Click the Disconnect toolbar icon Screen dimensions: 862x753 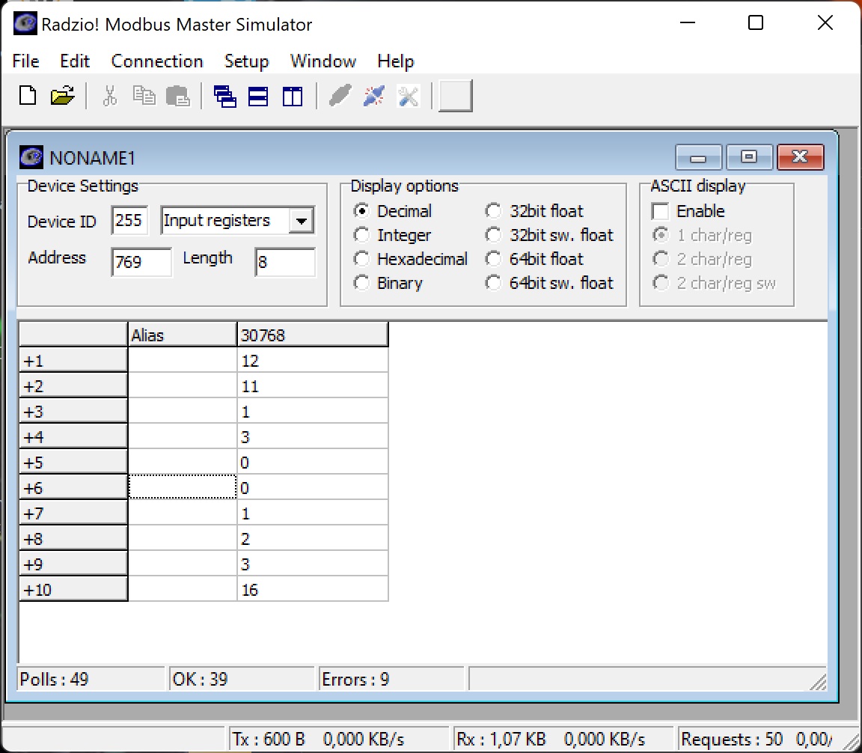pos(374,96)
